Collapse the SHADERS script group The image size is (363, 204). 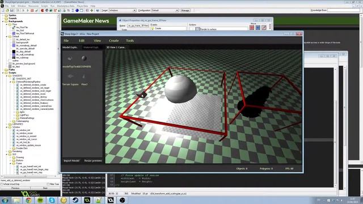[x=7, y=75]
